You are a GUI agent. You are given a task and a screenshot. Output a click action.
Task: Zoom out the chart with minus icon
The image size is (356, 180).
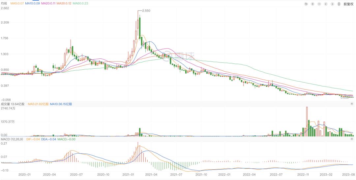tap(319, 4)
